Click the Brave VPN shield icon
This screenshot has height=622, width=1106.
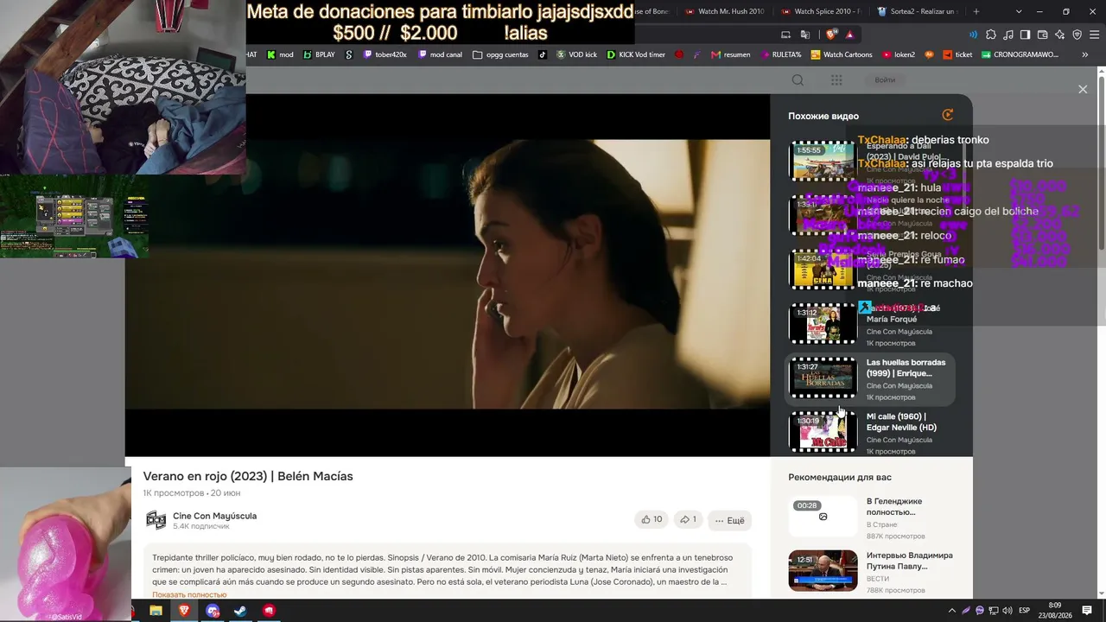pyautogui.click(x=1077, y=35)
